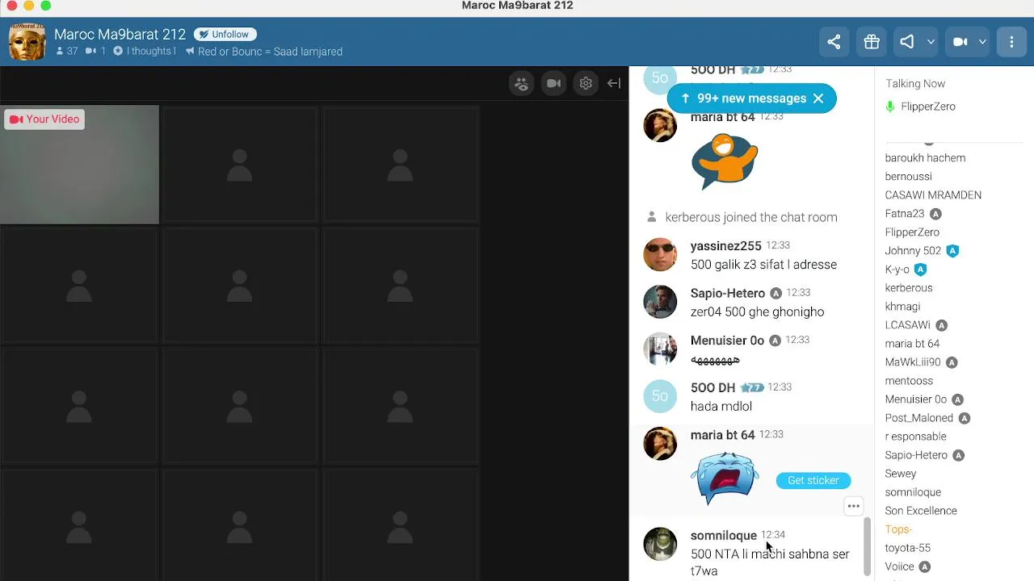The width and height of the screenshot is (1034, 581).
Task: Select Son Excellence in user list
Action: tap(921, 511)
